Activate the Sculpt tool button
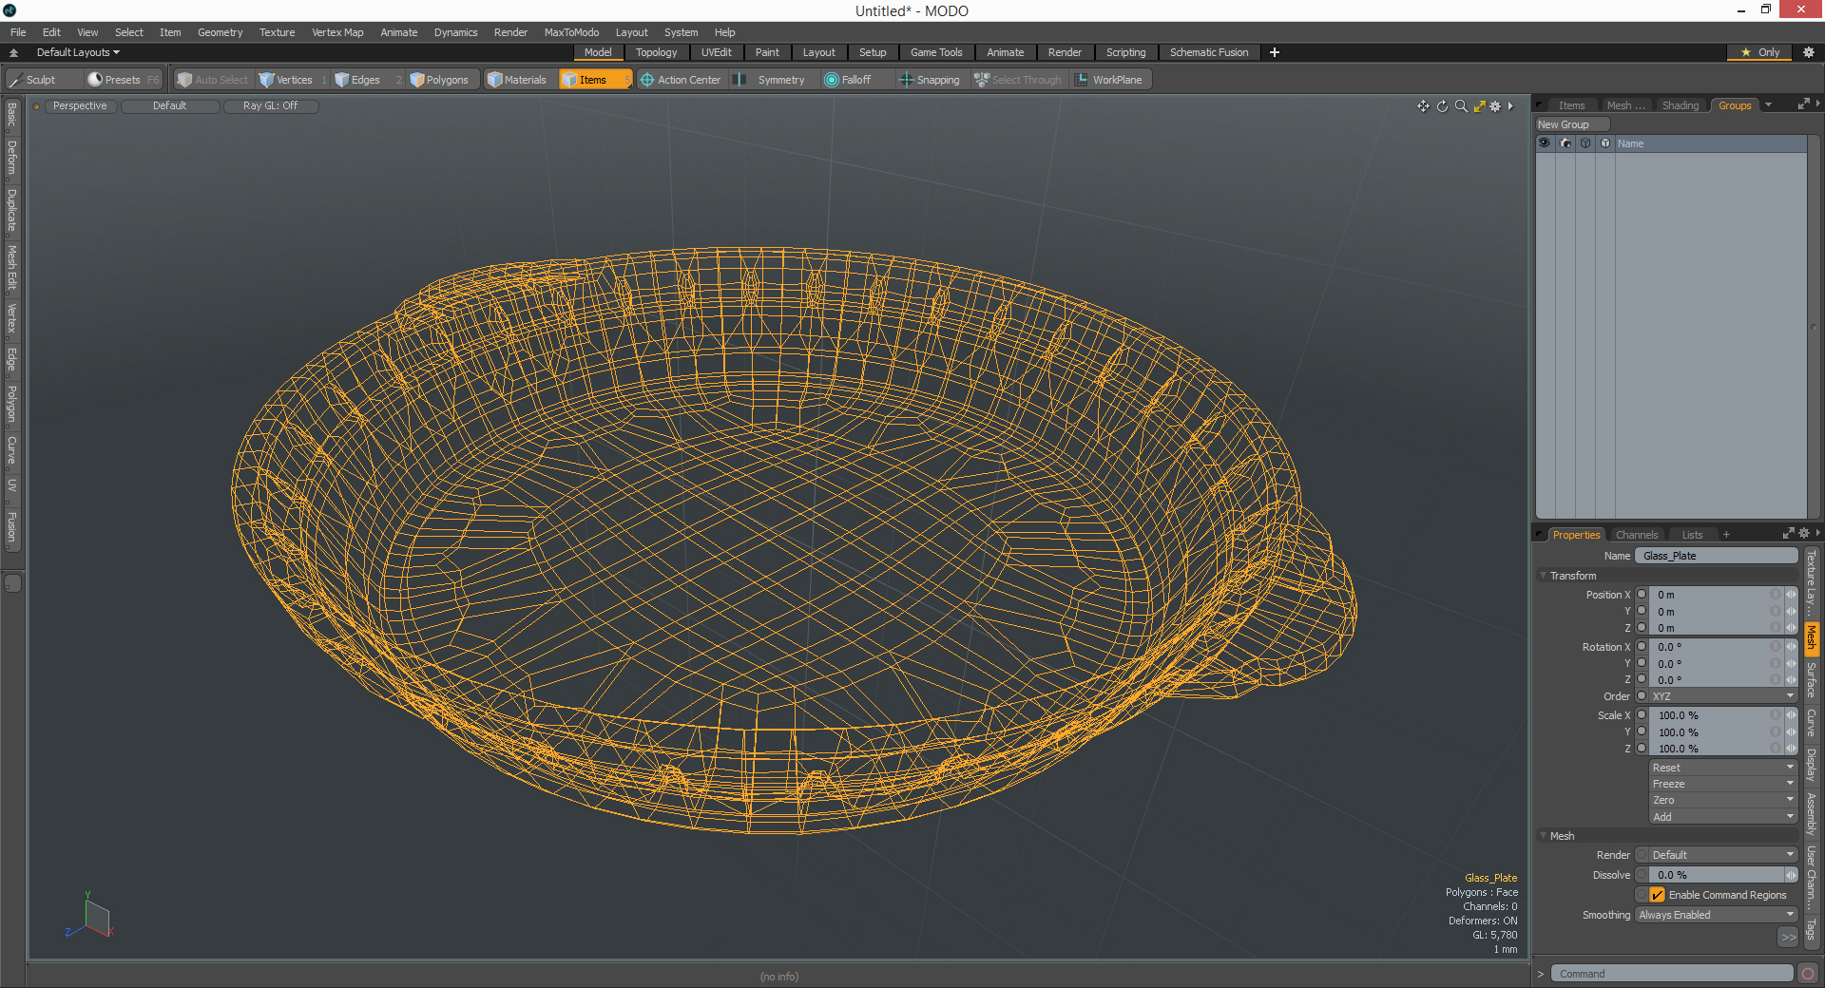Image resolution: width=1825 pixels, height=988 pixels. coord(40,80)
